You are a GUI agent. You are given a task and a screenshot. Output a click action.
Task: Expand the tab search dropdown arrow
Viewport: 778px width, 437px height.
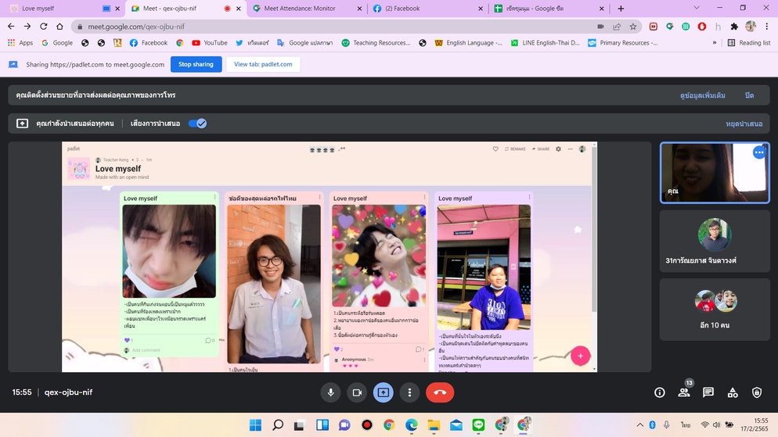coord(697,8)
